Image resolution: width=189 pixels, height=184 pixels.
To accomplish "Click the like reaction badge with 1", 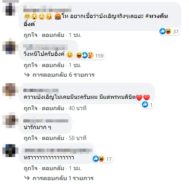I will click(147, 105).
